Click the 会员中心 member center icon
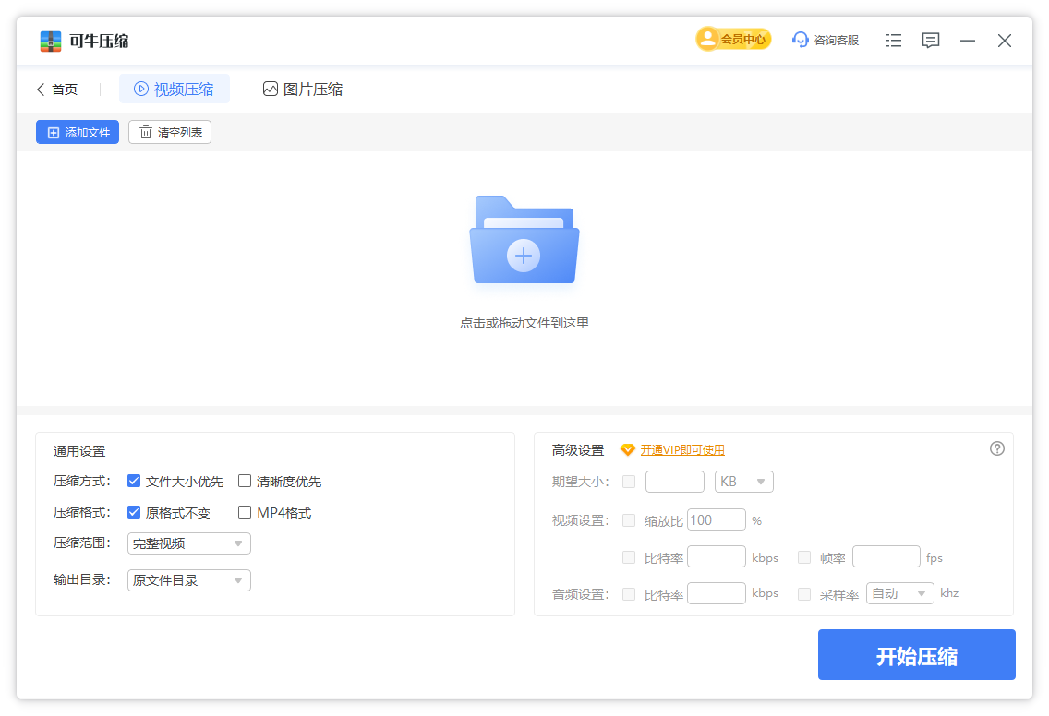 (x=708, y=39)
